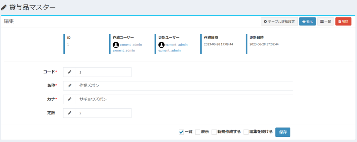
Task: Click the 貸与品マスター page title
Action: 32,8
